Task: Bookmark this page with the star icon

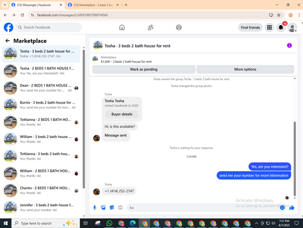Action: tap(279, 15)
